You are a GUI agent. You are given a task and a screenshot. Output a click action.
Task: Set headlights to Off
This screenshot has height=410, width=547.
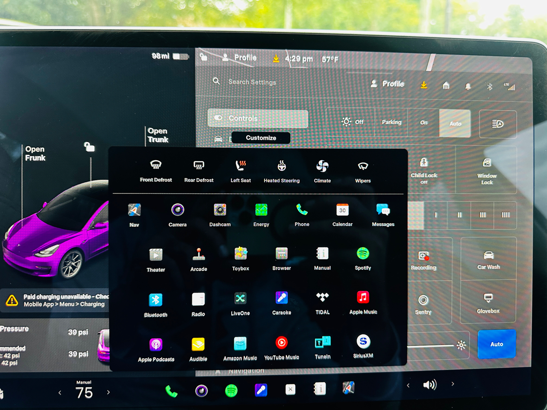click(x=352, y=122)
